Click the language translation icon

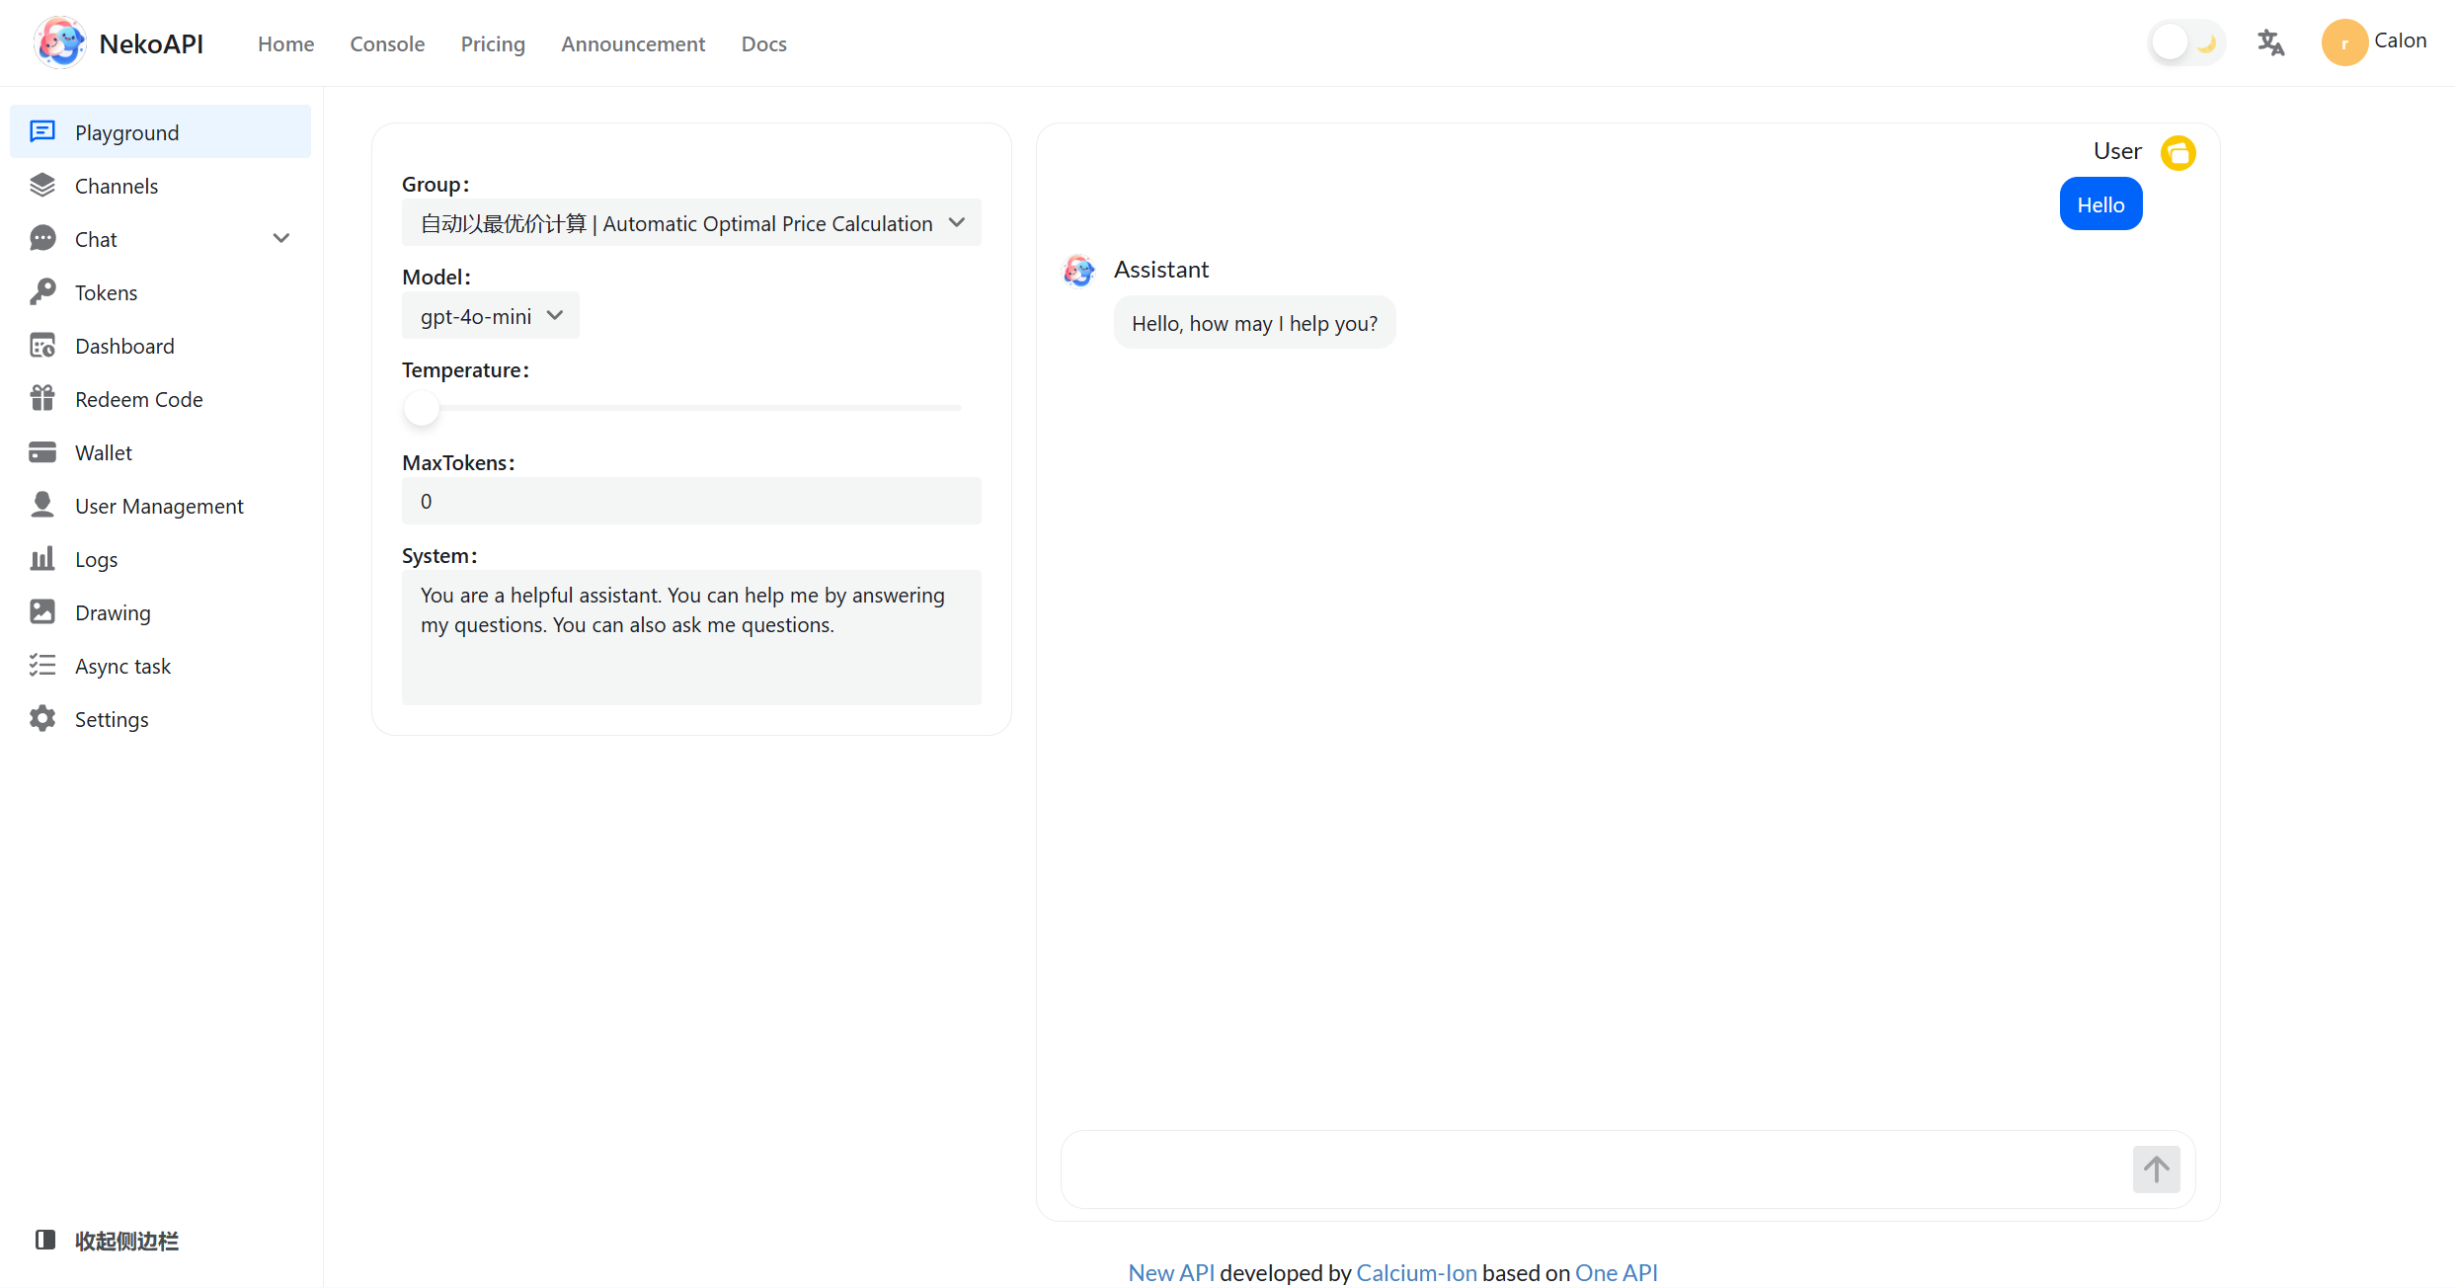pyautogui.click(x=2270, y=42)
